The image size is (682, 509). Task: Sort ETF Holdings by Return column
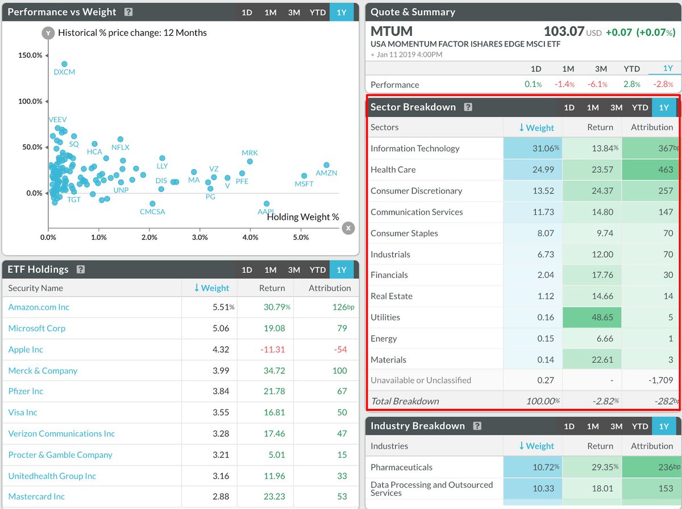point(272,288)
